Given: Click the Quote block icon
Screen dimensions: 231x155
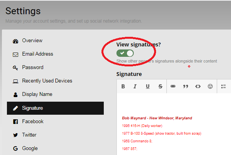Looking at the screenshot, I should click(x=186, y=86).
